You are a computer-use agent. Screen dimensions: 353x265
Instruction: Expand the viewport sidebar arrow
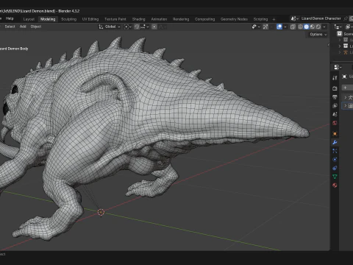tap(329, 45)
